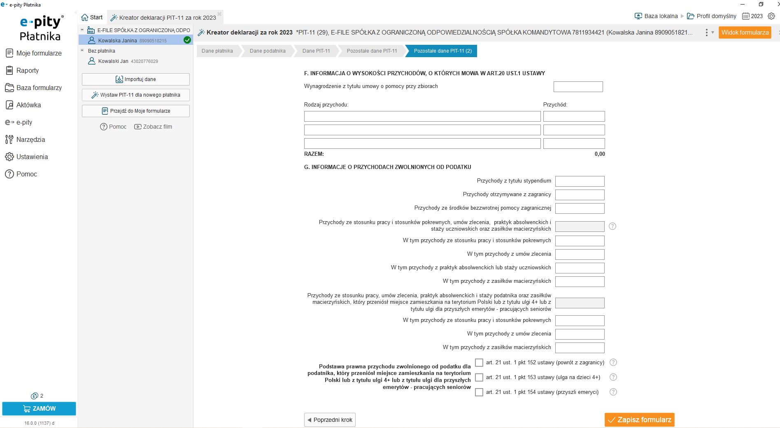Click Zapisz formularz button
This screenshot has height=428, width=780.
coord(640,420)
